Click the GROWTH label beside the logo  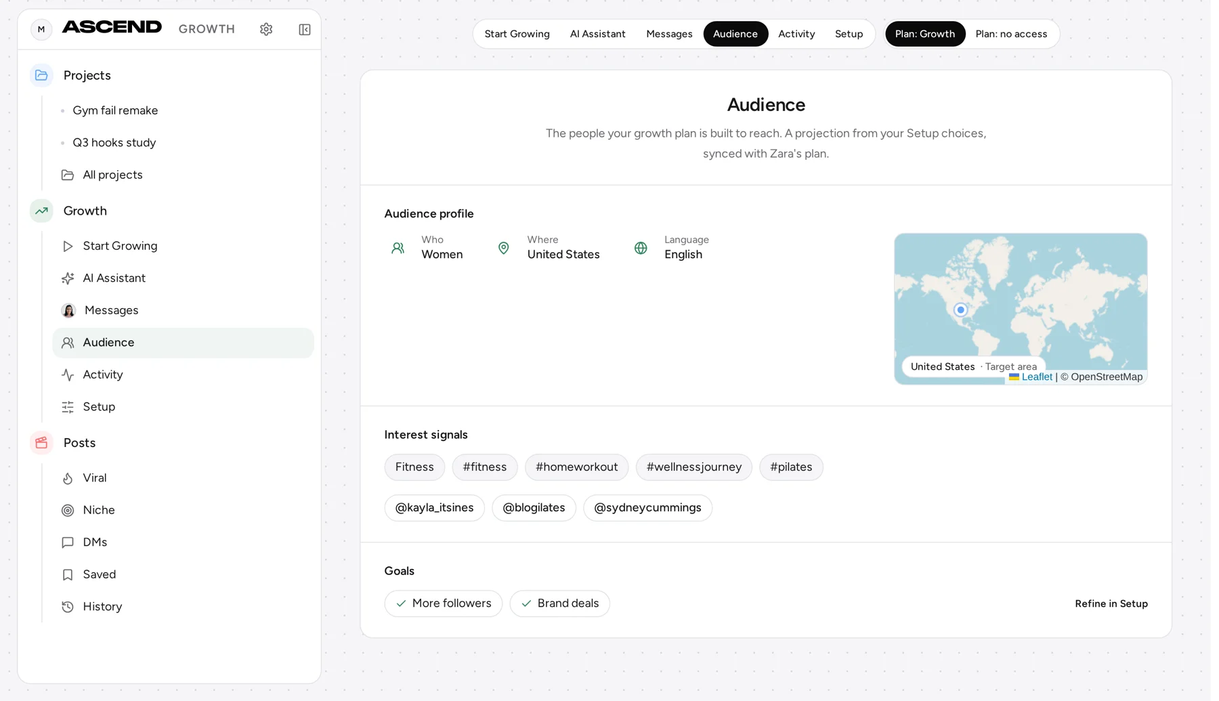click(207, 29)
